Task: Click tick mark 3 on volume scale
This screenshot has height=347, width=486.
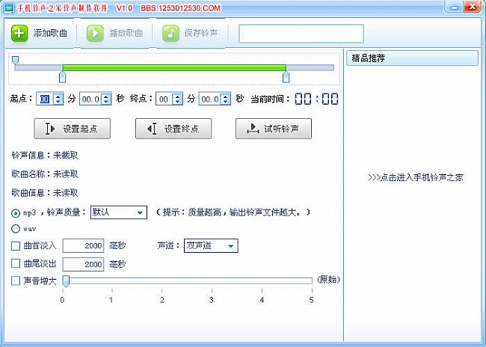Action: pyautogui.click(x=212, y=291)
